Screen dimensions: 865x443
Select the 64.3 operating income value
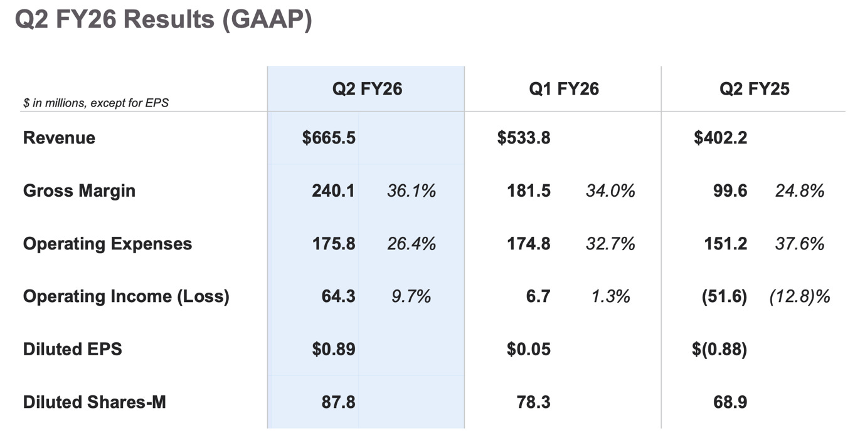coord(339,296)
